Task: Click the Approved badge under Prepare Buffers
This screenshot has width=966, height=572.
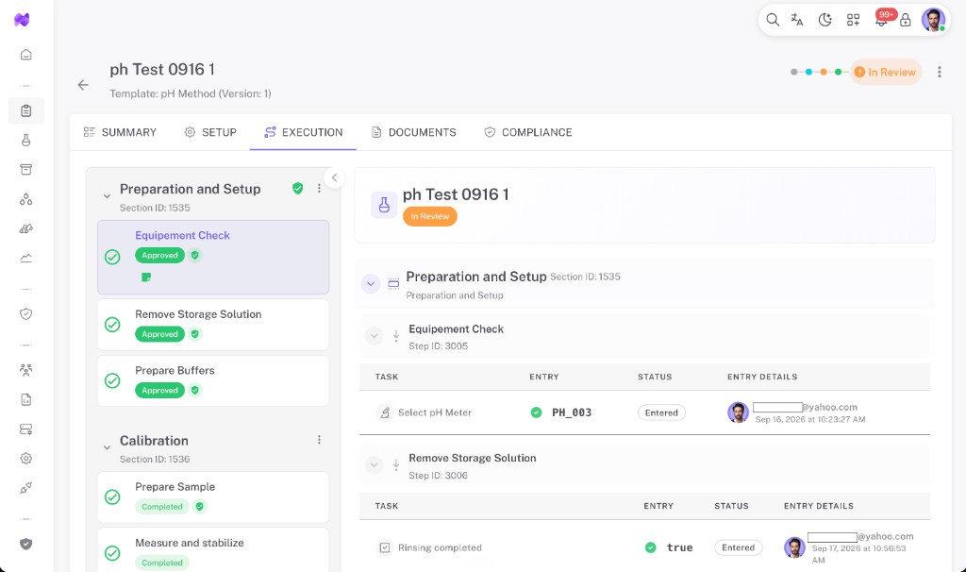Action: point(159,391)
